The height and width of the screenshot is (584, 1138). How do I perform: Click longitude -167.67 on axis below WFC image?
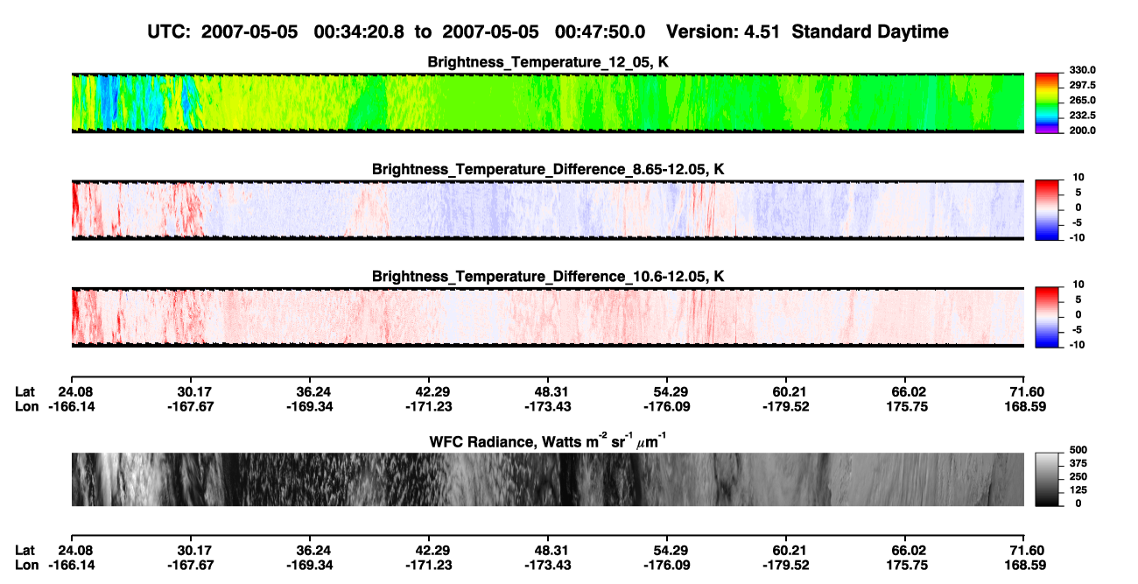tap(190, 565)
